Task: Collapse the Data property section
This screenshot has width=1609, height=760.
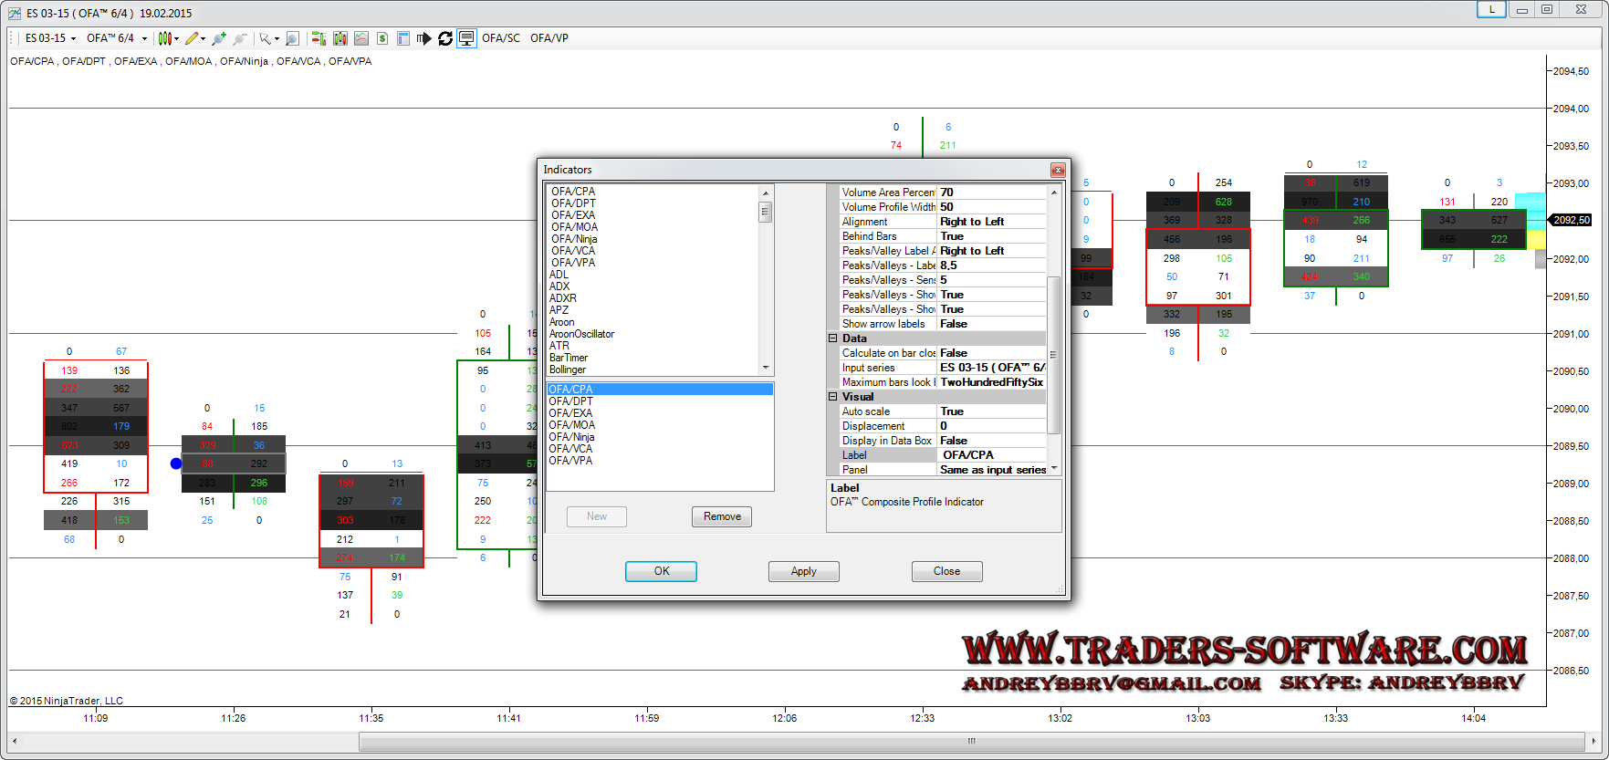Action: coord(832,338)
